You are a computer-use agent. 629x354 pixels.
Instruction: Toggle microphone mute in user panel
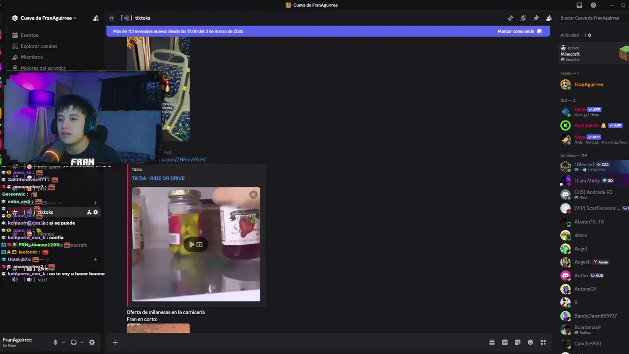pos(56,342)
